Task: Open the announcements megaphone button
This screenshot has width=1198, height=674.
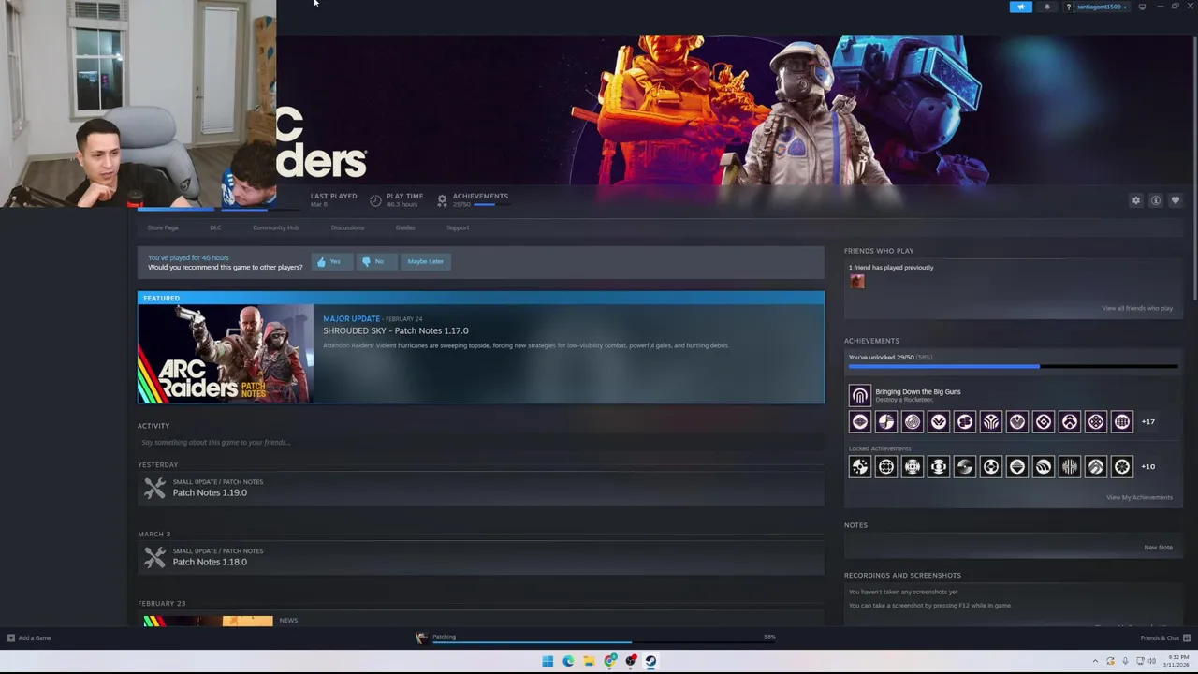Action: coord(1021,7)
